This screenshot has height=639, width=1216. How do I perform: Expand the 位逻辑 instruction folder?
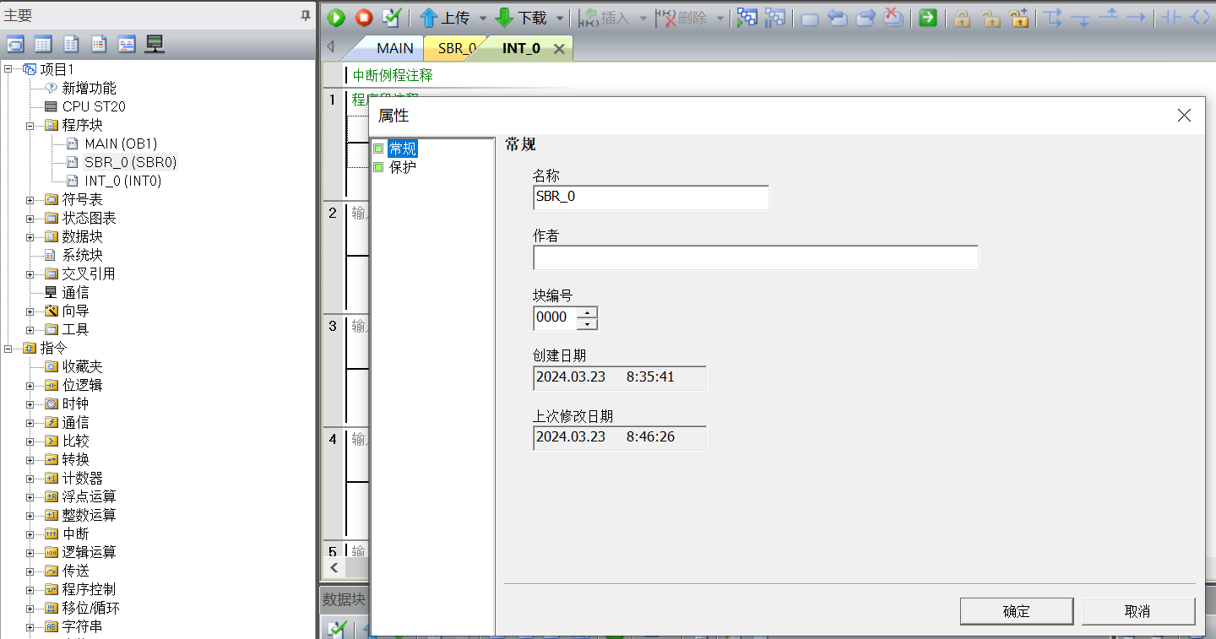pos(30,386)
